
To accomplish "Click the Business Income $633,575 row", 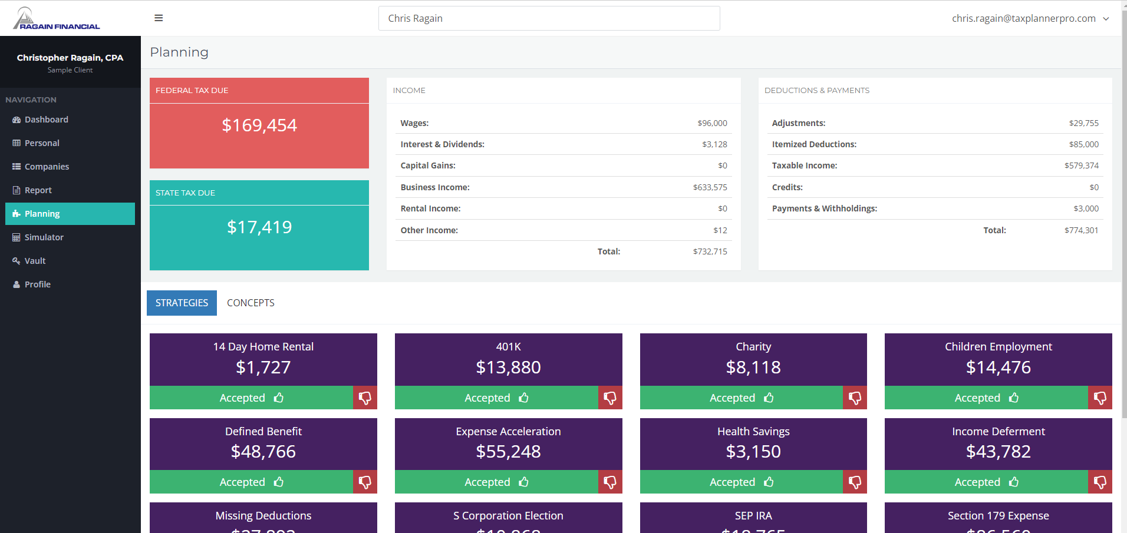I will (563, 187).
